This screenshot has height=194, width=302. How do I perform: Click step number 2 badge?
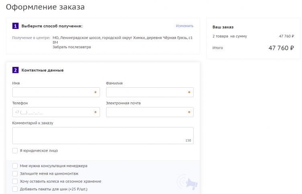tap(15, 70)
